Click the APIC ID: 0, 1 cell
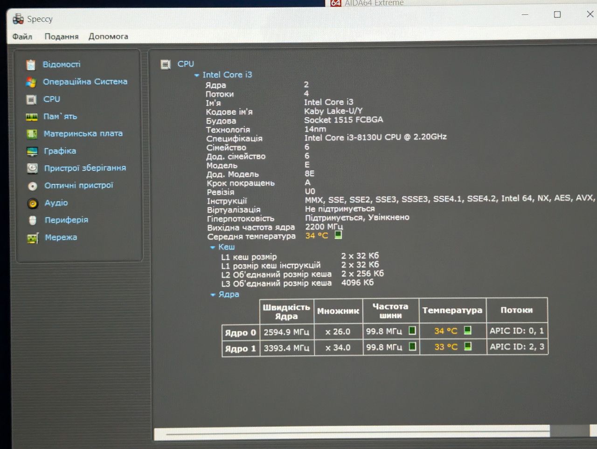Viewport: 597px width, 449px height. (x=517, y=331)
